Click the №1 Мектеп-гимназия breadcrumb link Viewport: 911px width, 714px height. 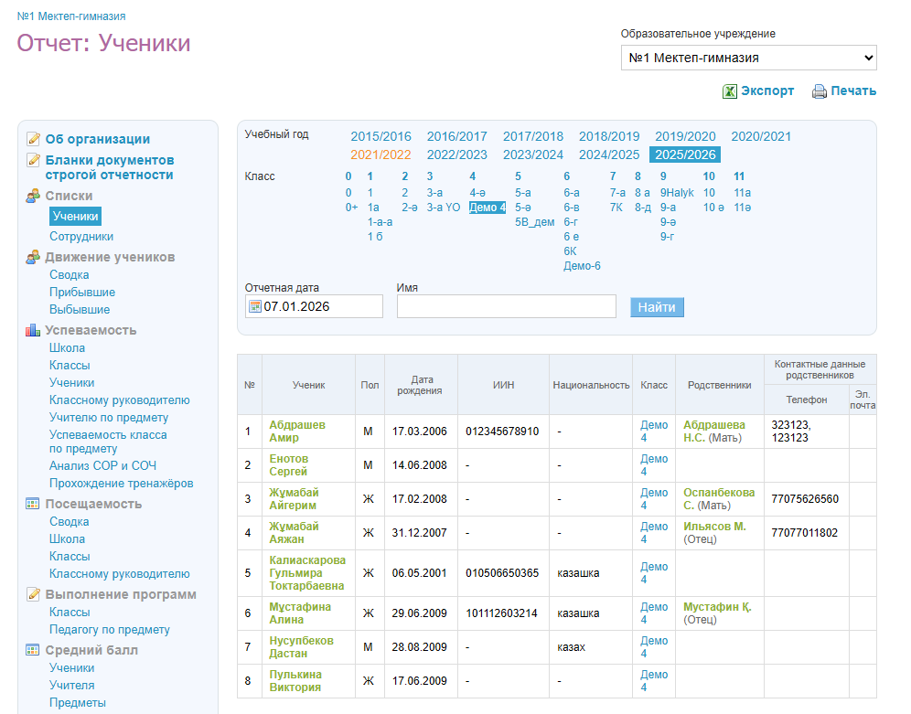71,16
